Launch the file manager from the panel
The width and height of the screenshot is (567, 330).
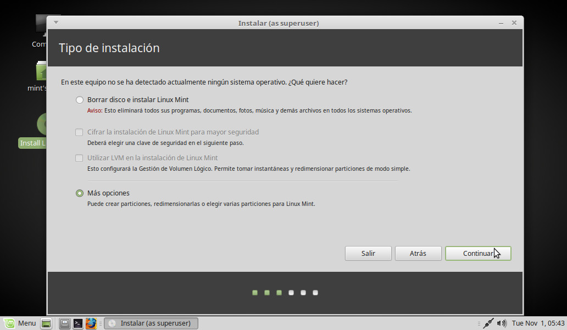(65, 323)
